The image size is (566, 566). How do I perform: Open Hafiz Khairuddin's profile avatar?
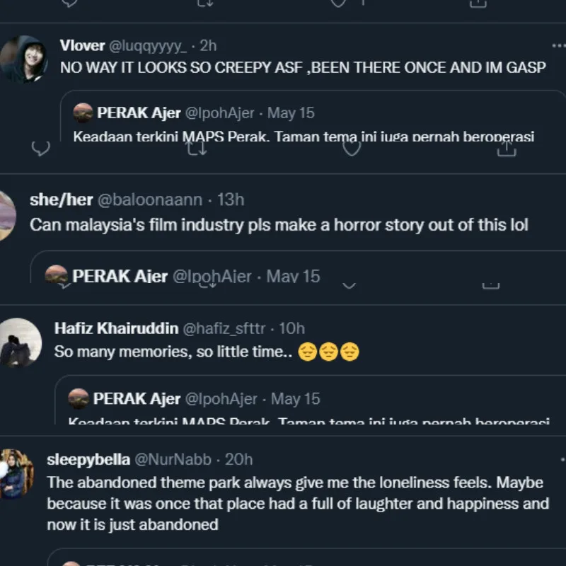(20, 342)
